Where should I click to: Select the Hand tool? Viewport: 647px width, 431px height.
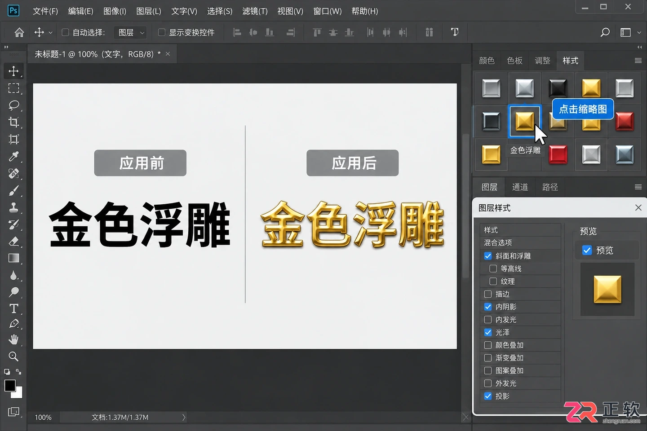click(x=14, y=339)
